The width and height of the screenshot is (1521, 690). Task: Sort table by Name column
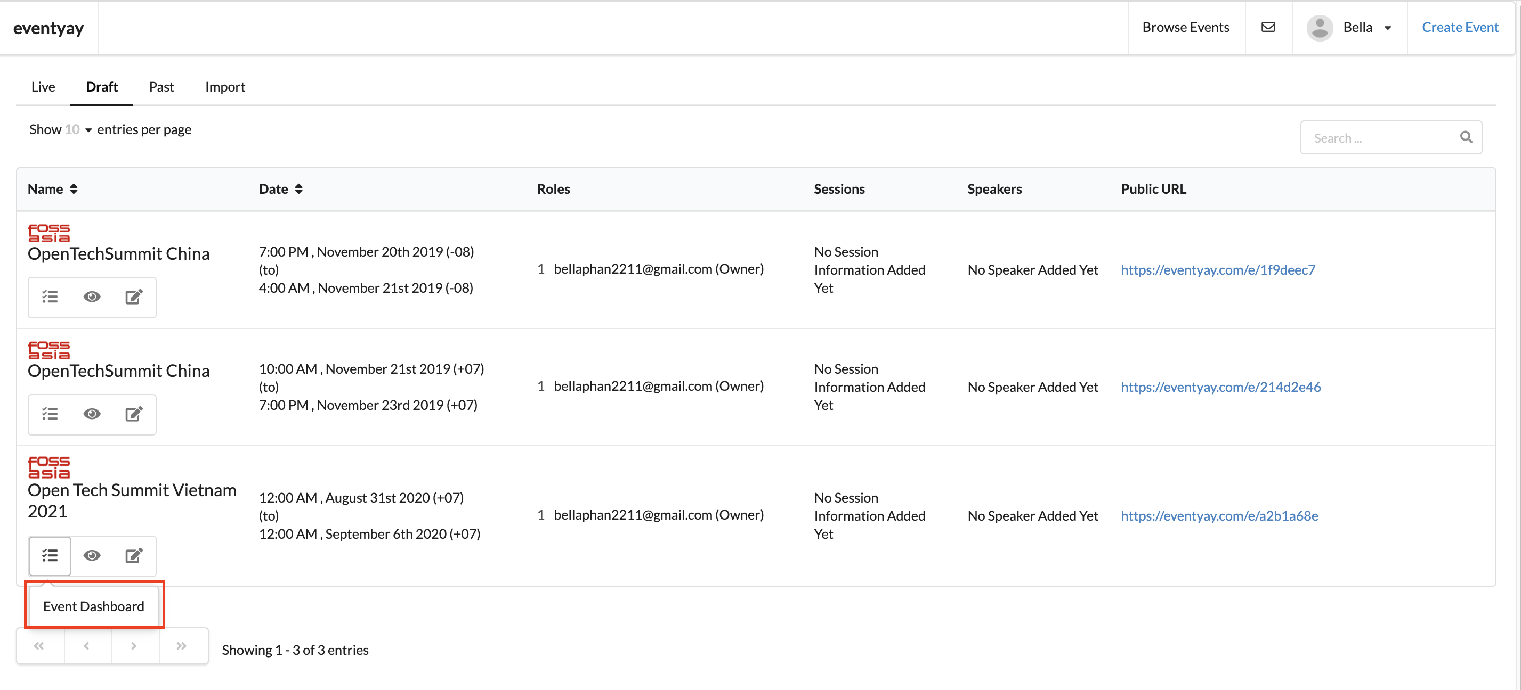point(53,190)
